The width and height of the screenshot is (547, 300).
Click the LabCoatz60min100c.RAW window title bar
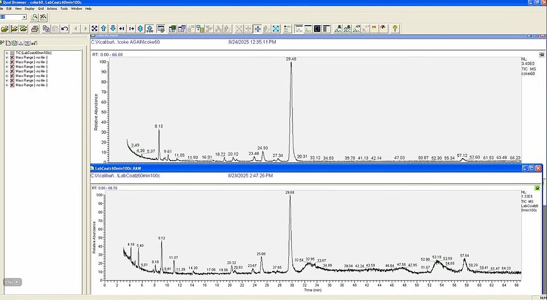pos(284,169)
